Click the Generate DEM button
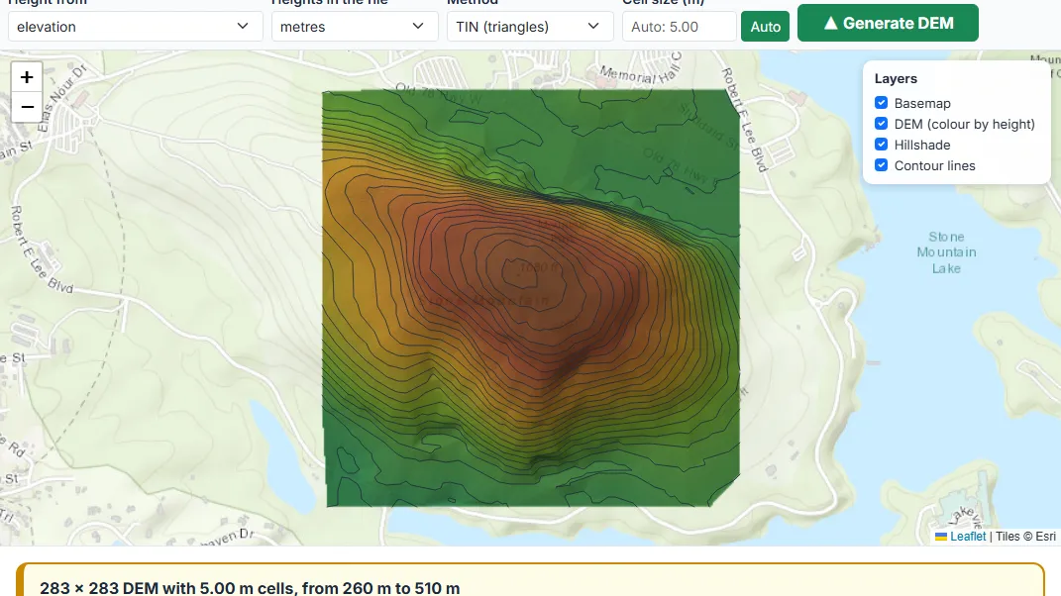The height and width of the screenshot is (596, 1061). click(x=888, y=23)
